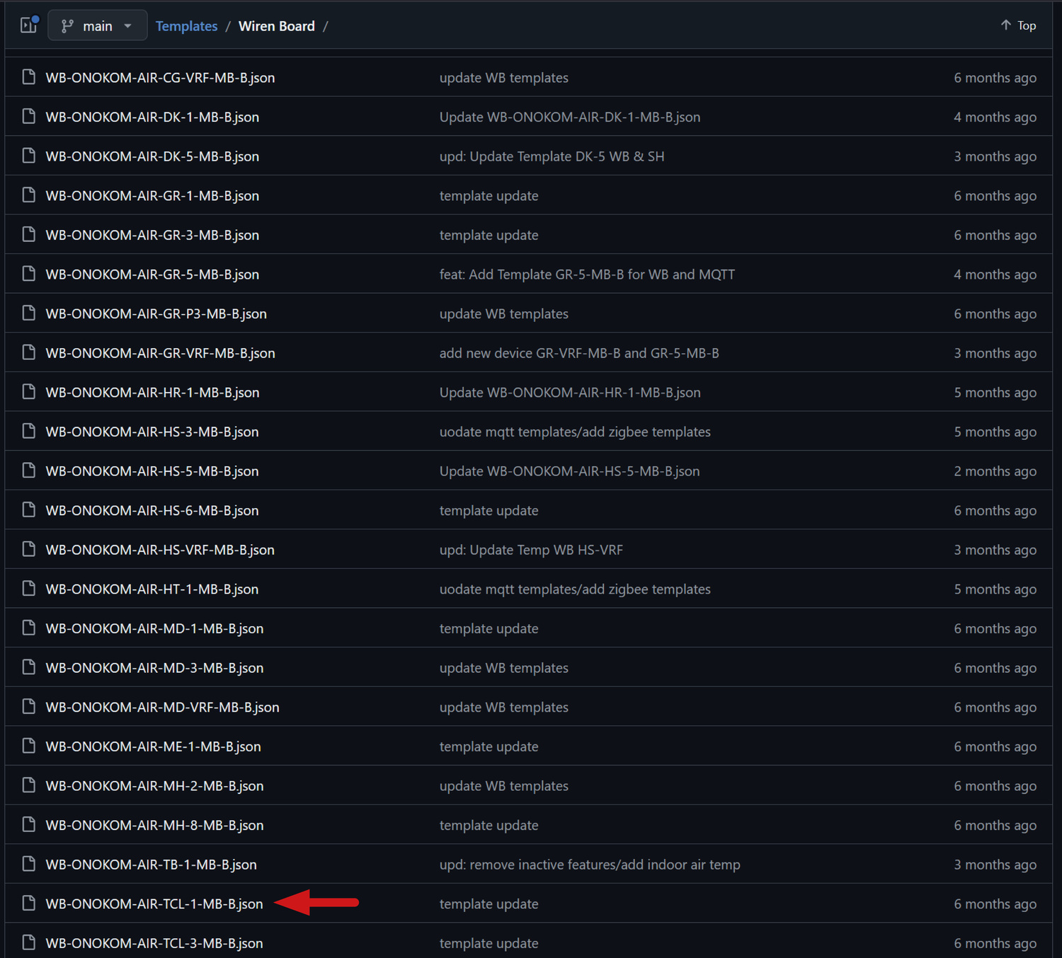Open file WB-ONOKOM-AIR-GR-P3-MB-B.json
Viewport: 1062px width, 958px height.
tap(156, 314)
